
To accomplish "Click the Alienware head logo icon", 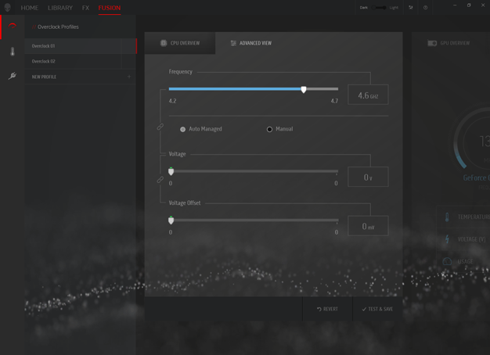I will click(8, 7).
